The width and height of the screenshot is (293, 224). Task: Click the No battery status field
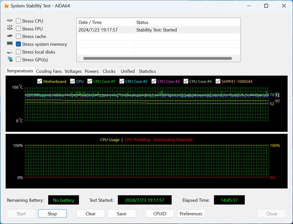point(64,200)
